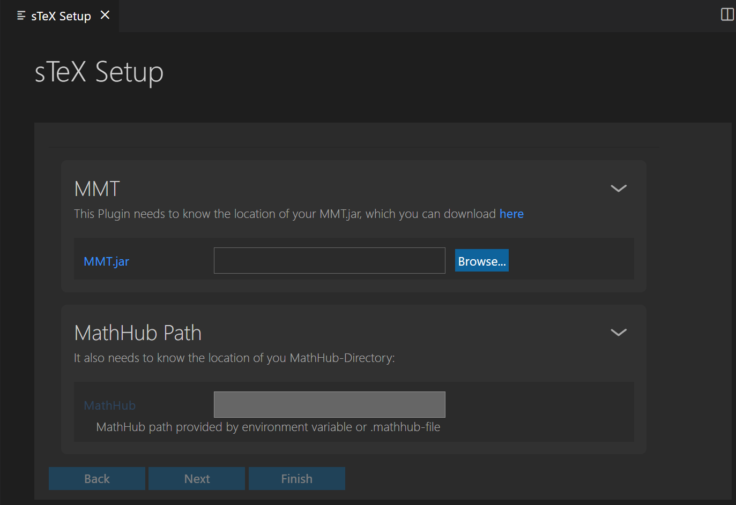Click the MMT.jar label link
The image size is (736, 505).
(106, 261)
